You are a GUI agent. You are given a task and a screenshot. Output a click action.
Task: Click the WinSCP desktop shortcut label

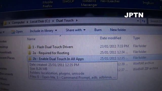[x=68, y=1]
